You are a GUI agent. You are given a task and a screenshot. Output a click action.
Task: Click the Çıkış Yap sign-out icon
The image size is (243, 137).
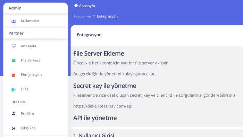[x=14, y=128]
